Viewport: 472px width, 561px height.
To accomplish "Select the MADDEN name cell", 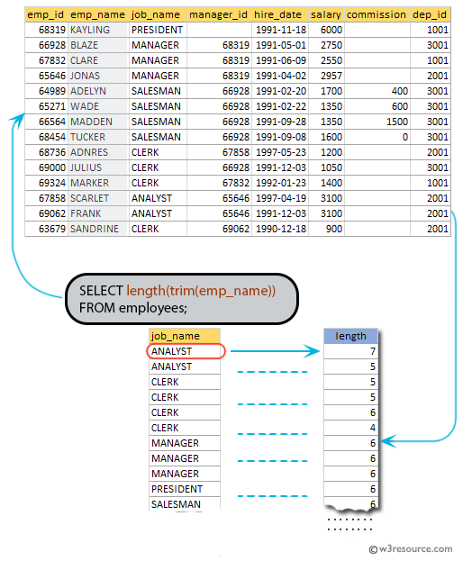I will click(97, 122).
